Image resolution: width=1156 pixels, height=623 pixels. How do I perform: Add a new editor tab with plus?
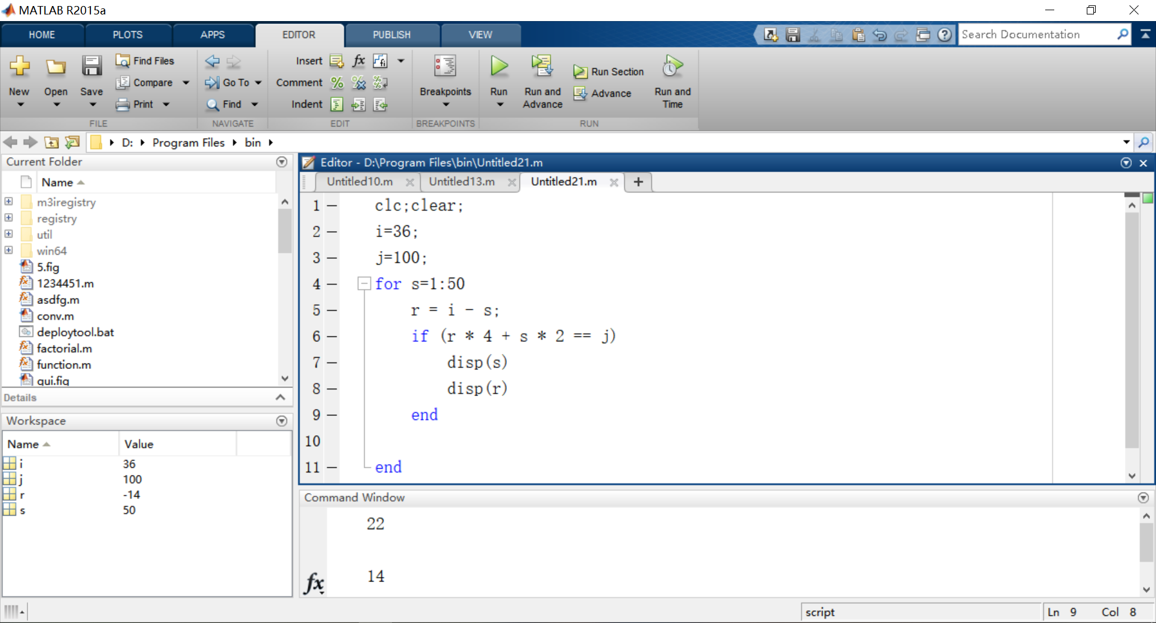pyautogui.click(x=638, y=182)
